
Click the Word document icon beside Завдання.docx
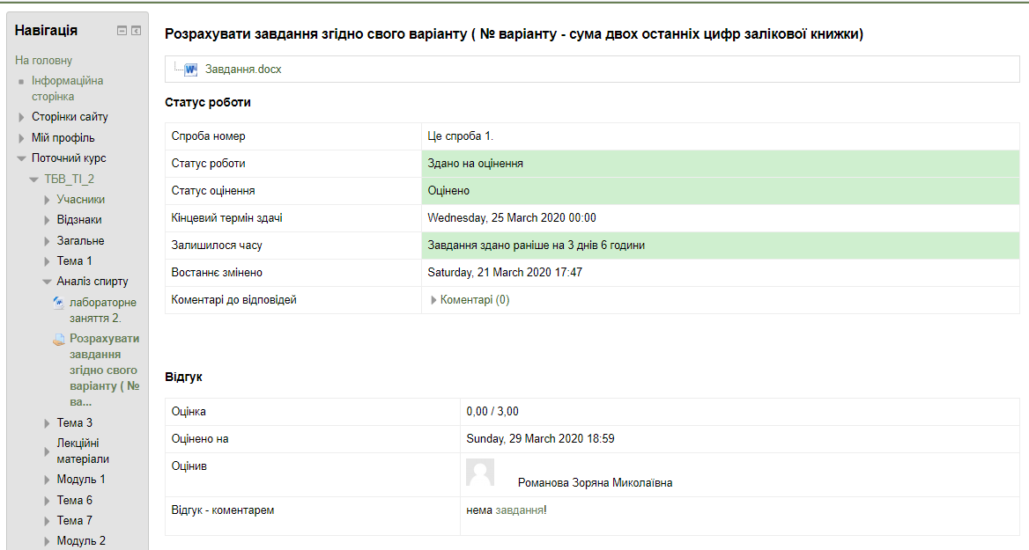coord(190,69)
